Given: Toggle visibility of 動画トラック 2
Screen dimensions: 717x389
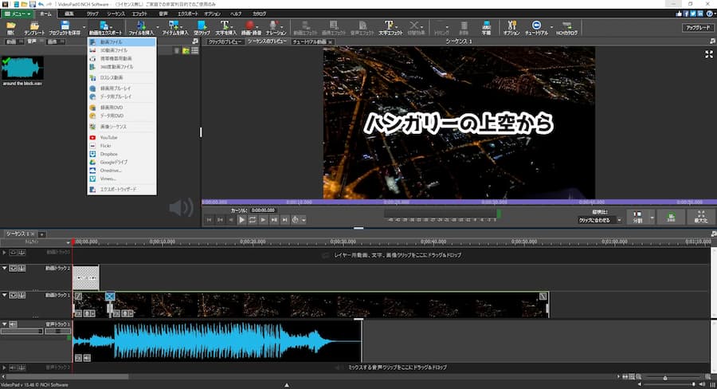Looking at the screenshot, I should (14, 268).
